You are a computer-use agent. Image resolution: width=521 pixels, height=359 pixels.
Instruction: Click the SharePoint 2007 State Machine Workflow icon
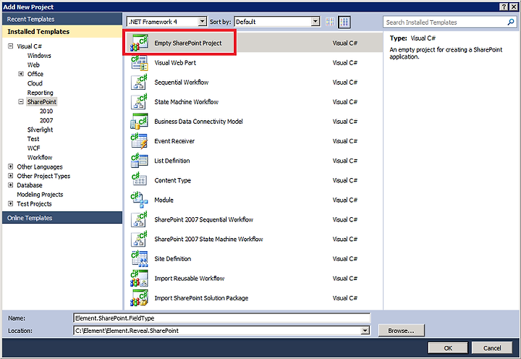coord(139,239)
